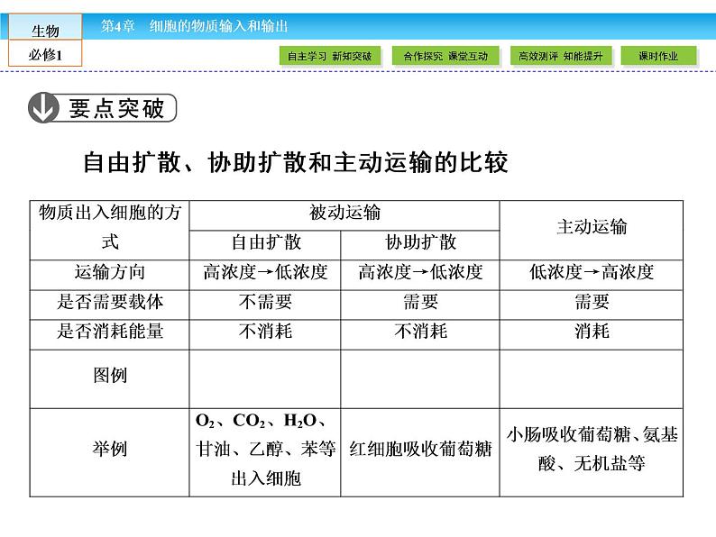Open the 课时作业 button
The height and width of the screenshot is (537, 716).
pos(658,56)
